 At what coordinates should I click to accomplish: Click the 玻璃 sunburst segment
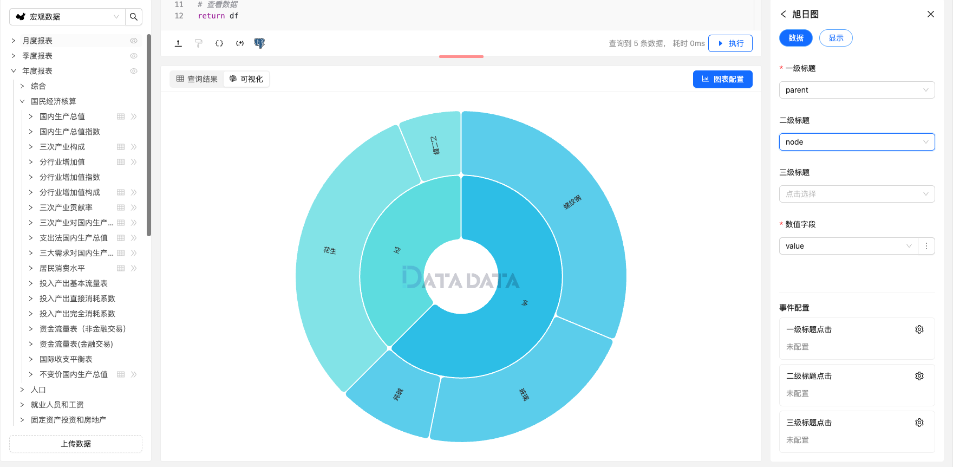[524, 394]
